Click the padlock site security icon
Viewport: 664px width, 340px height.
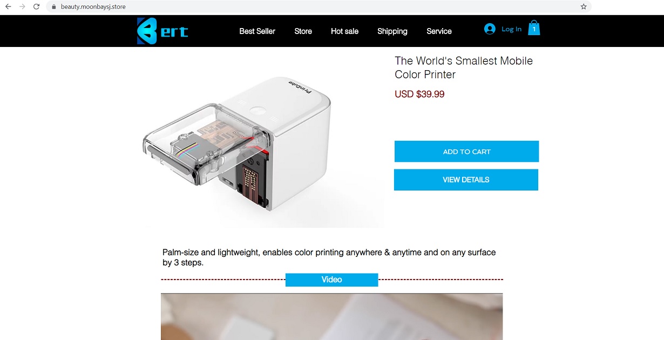coord(53,6)
